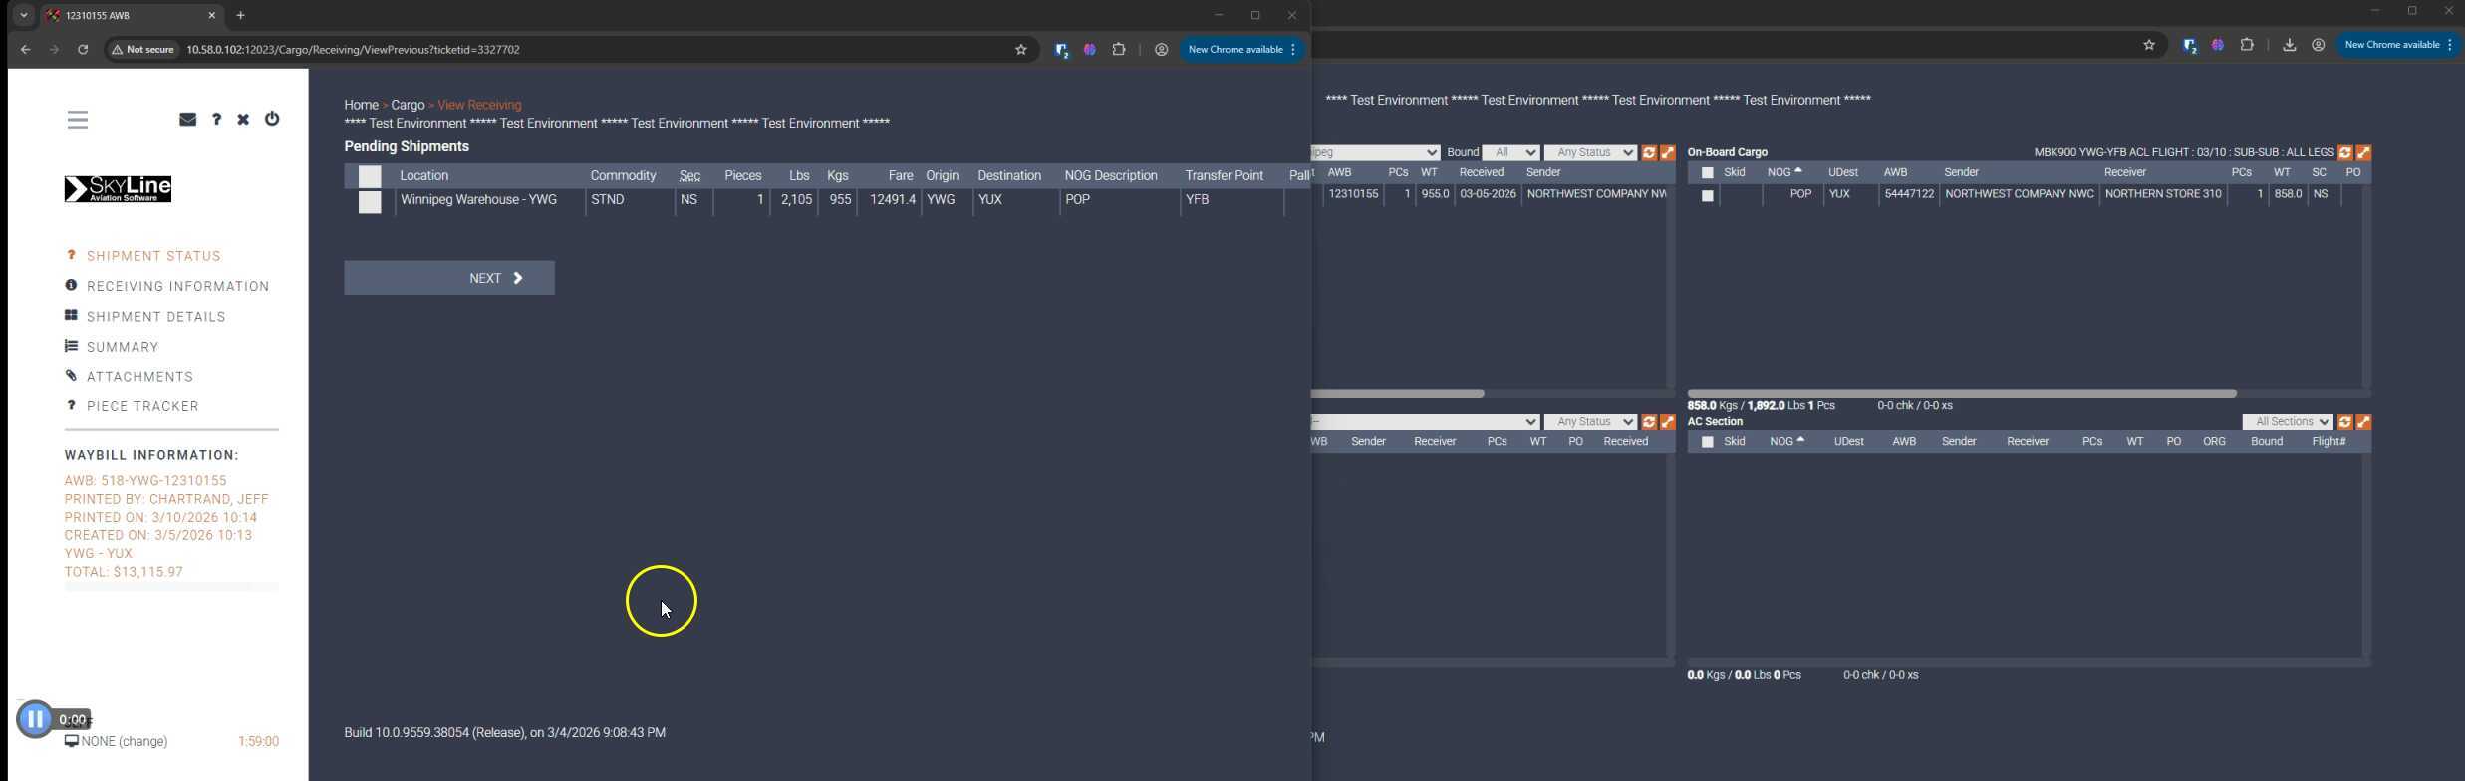The image size is (2465, 781).
Task: Open the hamburger navigation menu
Action: coord(78,120)
